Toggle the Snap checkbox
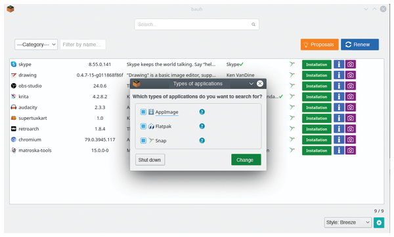The image size is (394, 237). point(143,141)
